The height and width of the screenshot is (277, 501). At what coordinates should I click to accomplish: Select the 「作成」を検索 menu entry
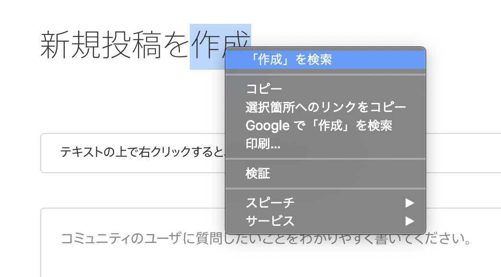click(x=289, y=60)
